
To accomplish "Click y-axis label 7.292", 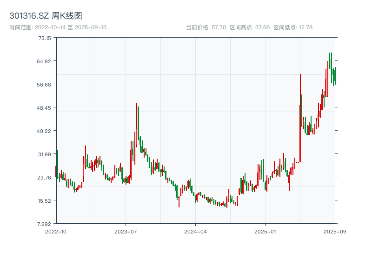I will click(44, 224).
